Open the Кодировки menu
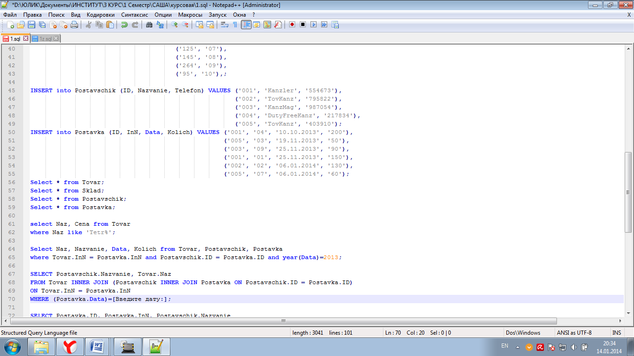Viewport: 634px width, 356px height. click(100, 14)
